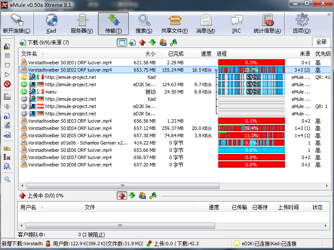Sort uploads by 上传时间 column header
334x250 pixels.
click(292, 207)
